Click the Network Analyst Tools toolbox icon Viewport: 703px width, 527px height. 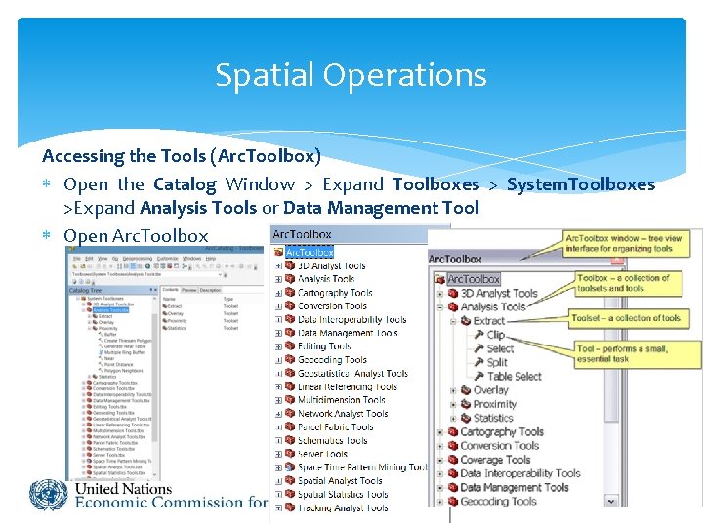coord(290,413)
